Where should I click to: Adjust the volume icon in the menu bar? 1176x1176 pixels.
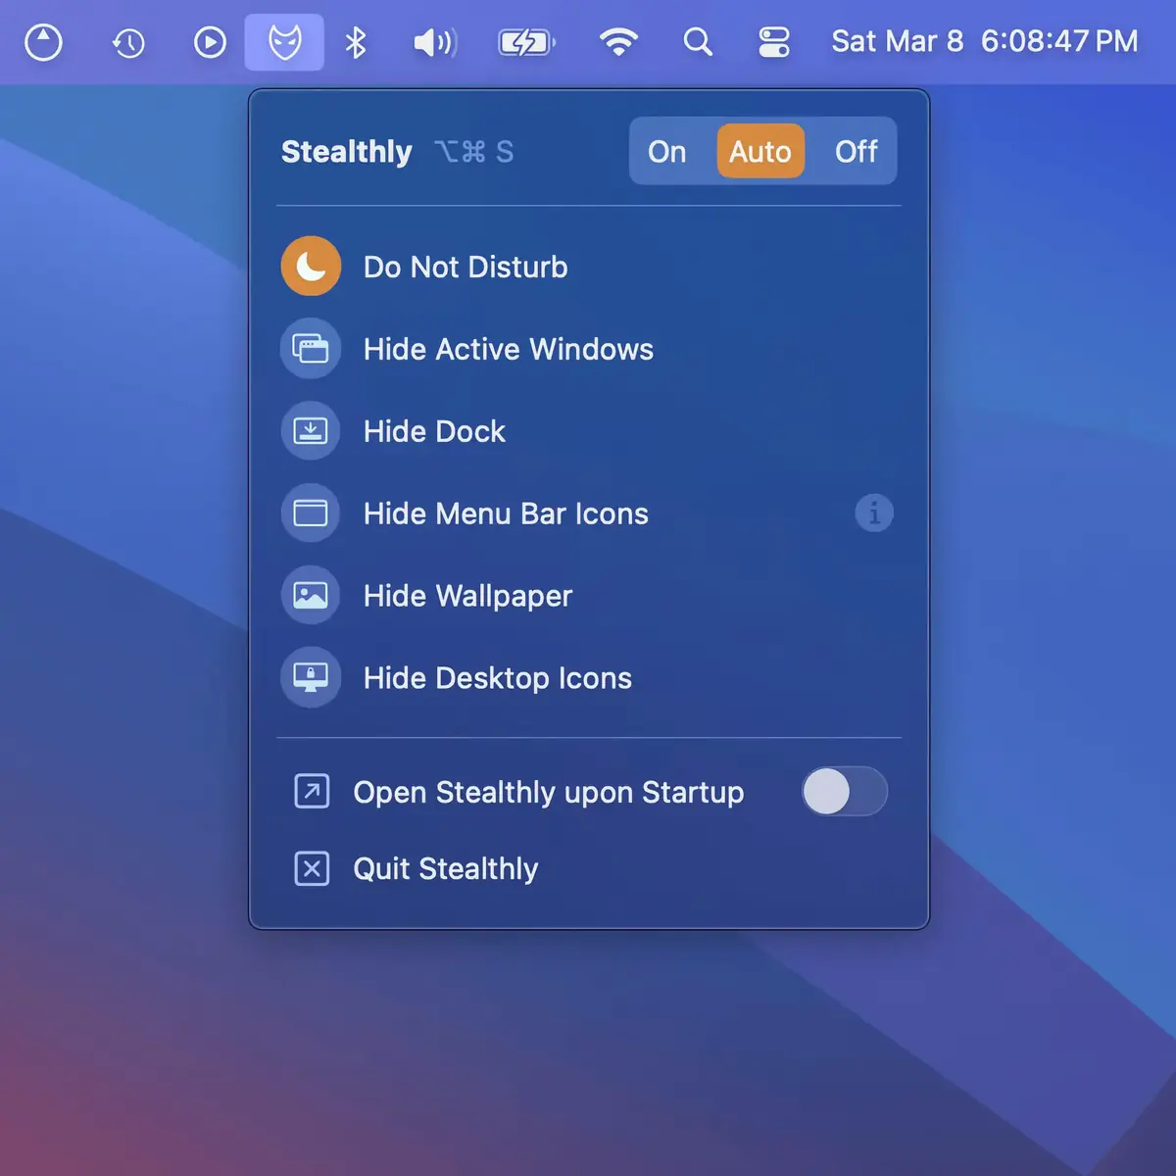(434, 41)
